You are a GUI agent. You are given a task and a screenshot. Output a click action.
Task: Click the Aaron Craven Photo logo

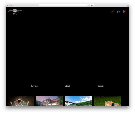click(15, 12)
